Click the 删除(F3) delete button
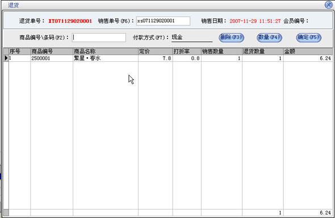This screenshot has width=335, height=218. (231, 37)
